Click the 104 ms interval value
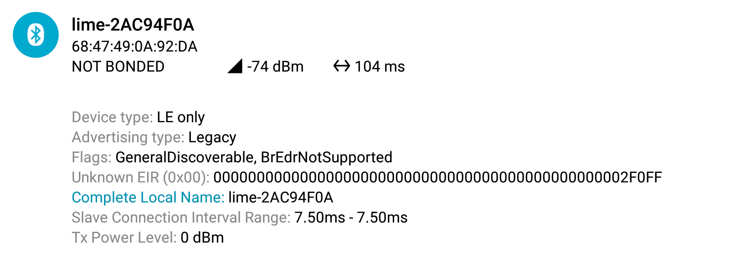Viewport: 730px width, 259px height. pos(380,67)
